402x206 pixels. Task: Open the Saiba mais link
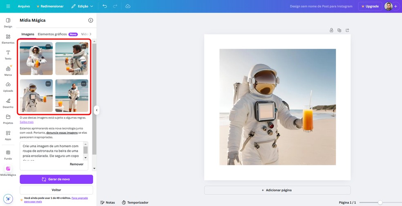tap(27, 122)
